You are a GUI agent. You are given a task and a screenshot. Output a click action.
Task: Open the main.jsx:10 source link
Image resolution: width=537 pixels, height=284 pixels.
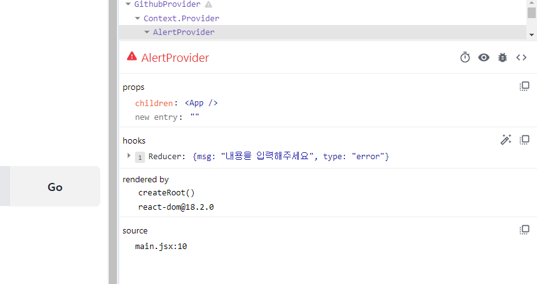pos(161,247)
